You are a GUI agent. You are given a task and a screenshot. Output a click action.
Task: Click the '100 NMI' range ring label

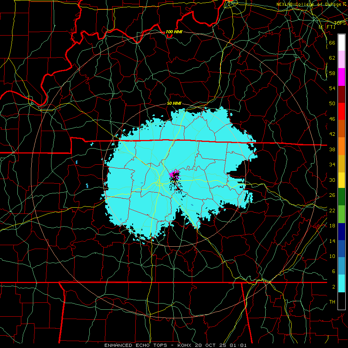click(174, 32)
